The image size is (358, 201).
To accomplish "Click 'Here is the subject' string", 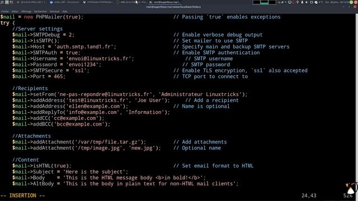I will click(94, 171).
